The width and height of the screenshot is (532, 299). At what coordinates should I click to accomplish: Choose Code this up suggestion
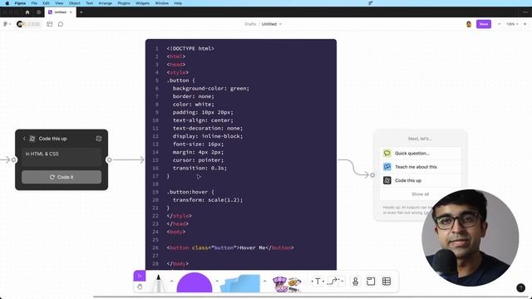(x=421, y=180)
